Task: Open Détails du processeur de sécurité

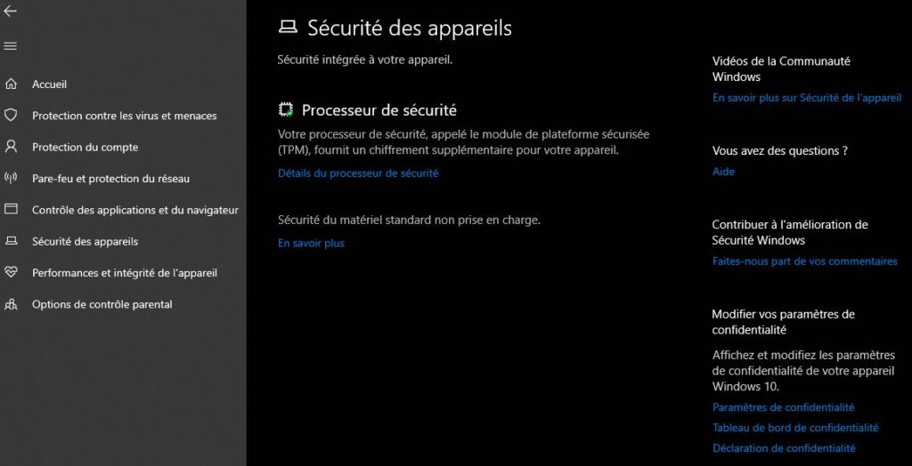Action: (358, 173)
